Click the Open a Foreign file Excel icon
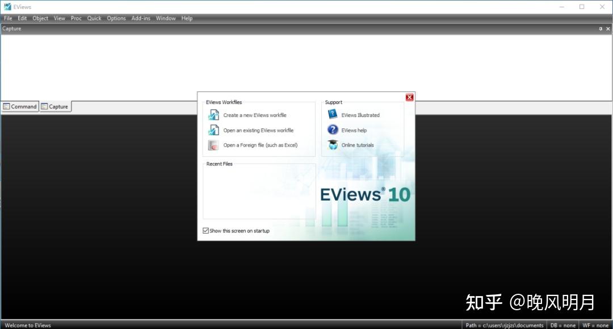 (213, 145)
